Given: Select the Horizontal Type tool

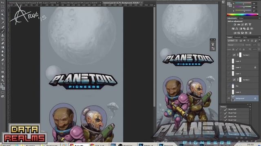Looking at the screenshot, I should point(2,64).
